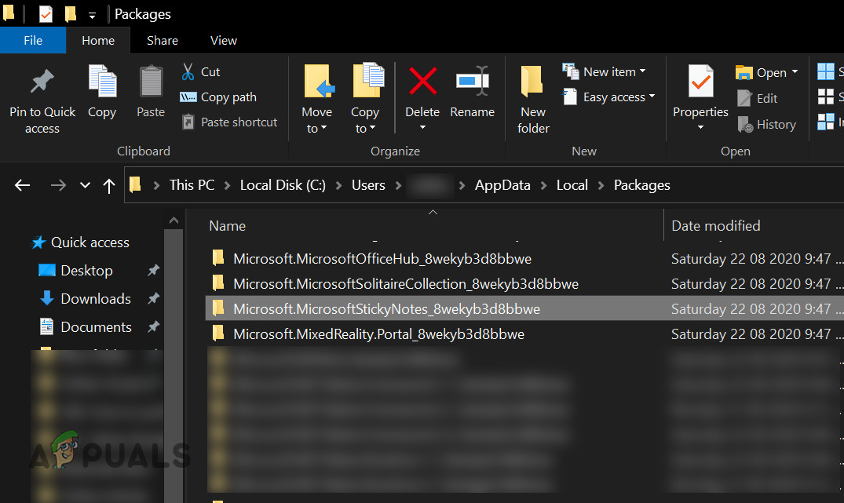Delete selection using red X icon
This screenshot has width=844, height=503.
click(422, 81)
